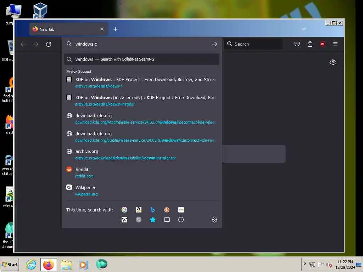Click Show desktop button in tray
Screen dimensions: 363x272
click(359, 264)
